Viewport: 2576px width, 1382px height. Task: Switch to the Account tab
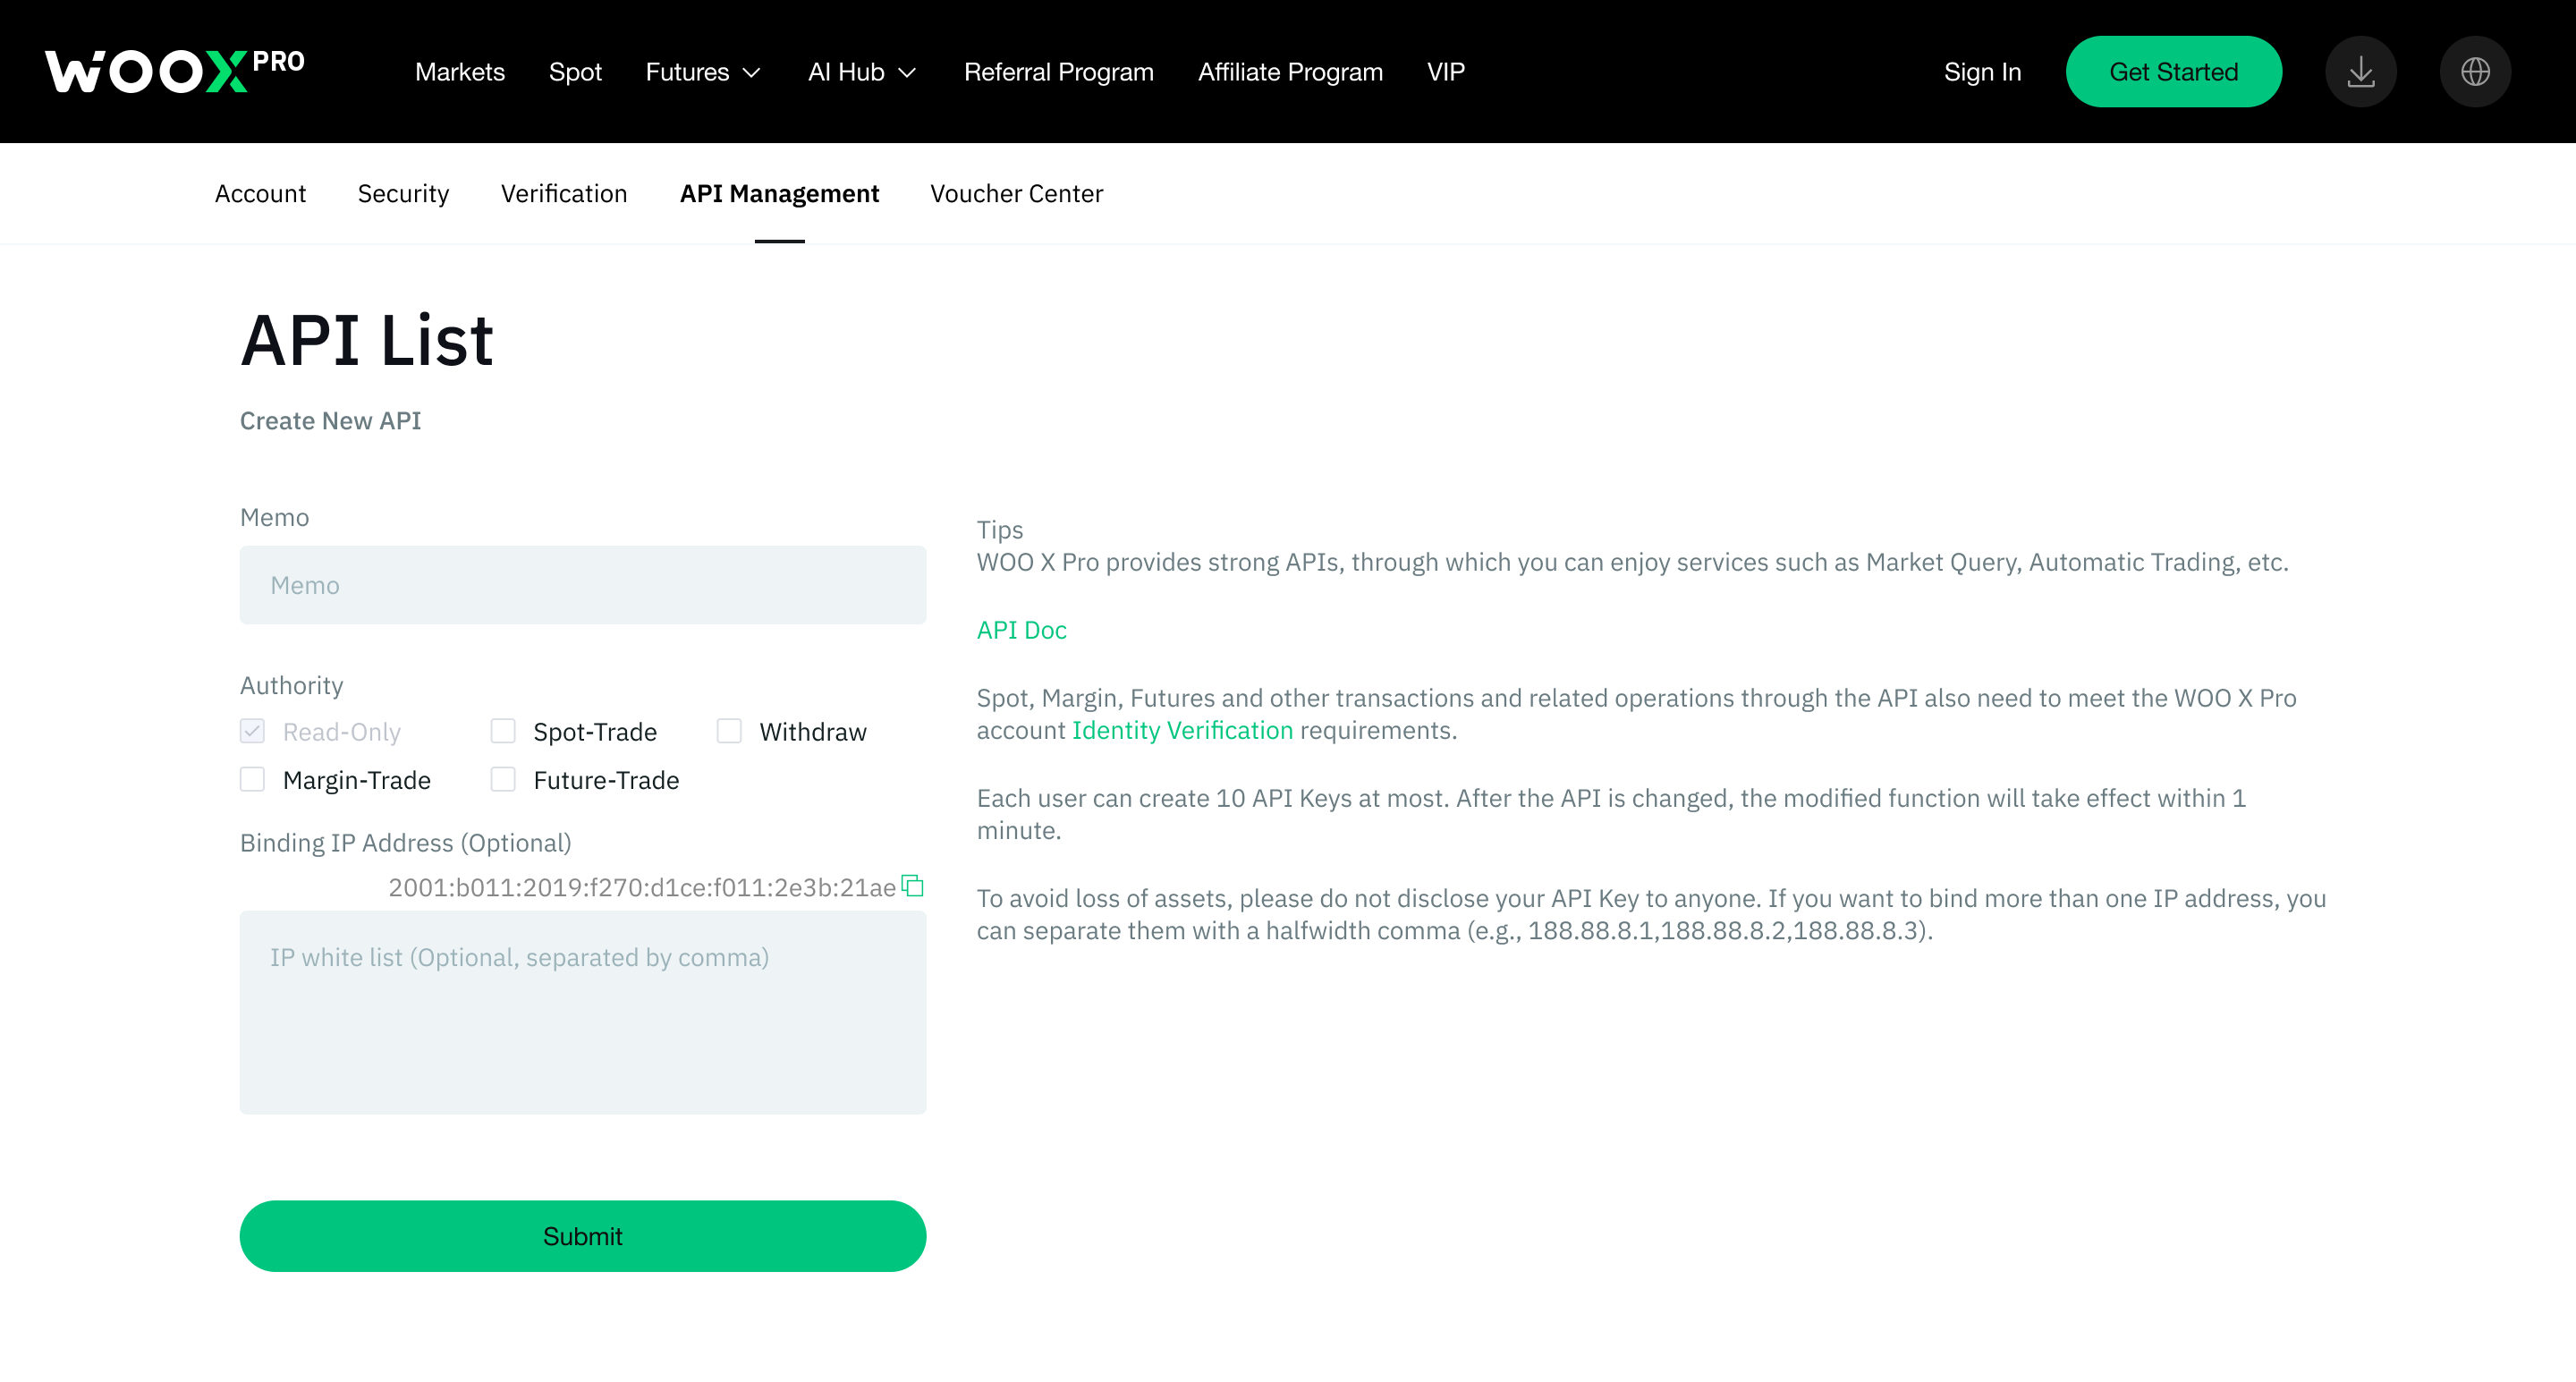[x=260, y=194]
